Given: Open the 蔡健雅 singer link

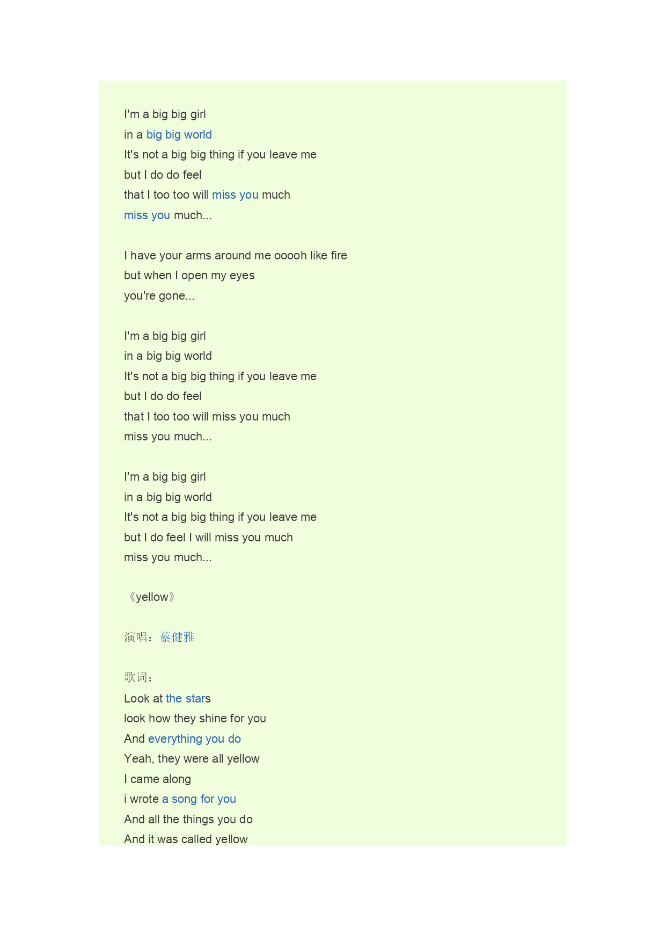Looking at the screenshot, I should tap(177, 637).
